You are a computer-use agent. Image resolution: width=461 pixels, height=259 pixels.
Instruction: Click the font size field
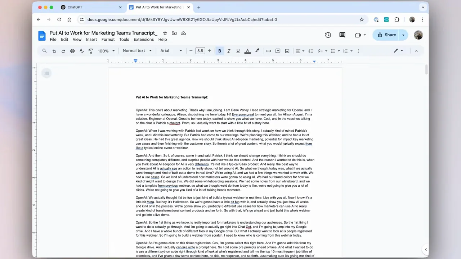[200, 51]
